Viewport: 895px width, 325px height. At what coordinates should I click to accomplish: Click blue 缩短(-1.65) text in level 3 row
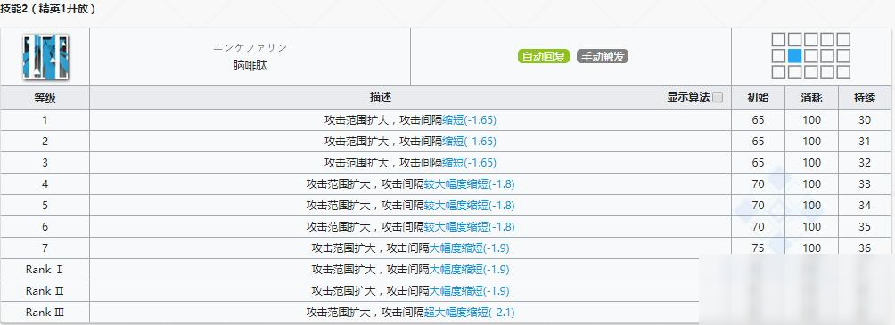(x=469, y=162)
